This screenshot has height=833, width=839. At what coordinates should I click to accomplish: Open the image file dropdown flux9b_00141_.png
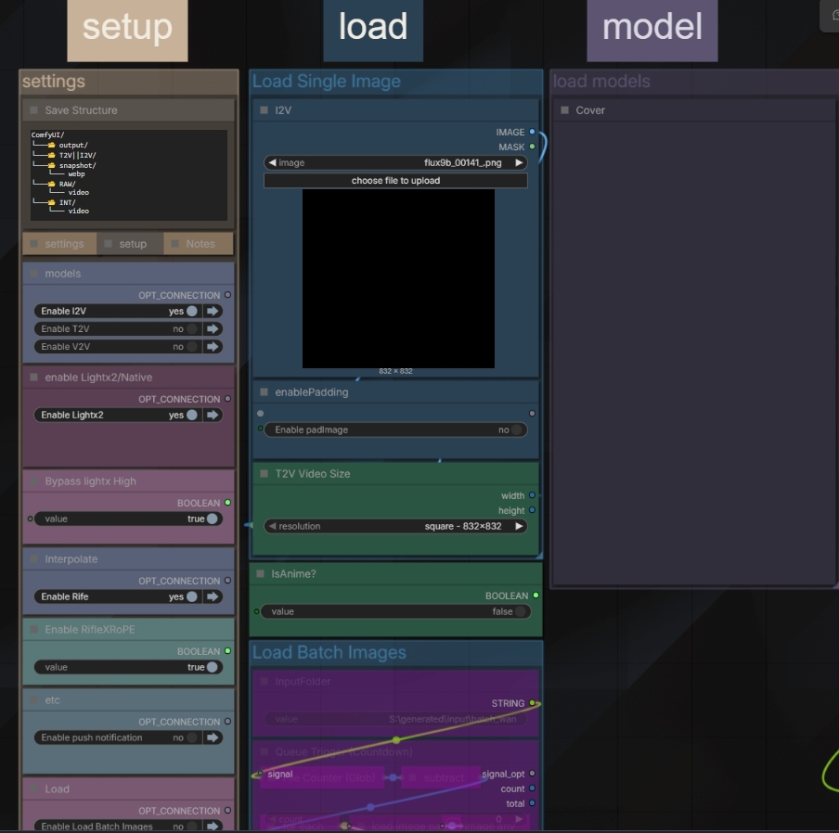(x=395, y=162)
